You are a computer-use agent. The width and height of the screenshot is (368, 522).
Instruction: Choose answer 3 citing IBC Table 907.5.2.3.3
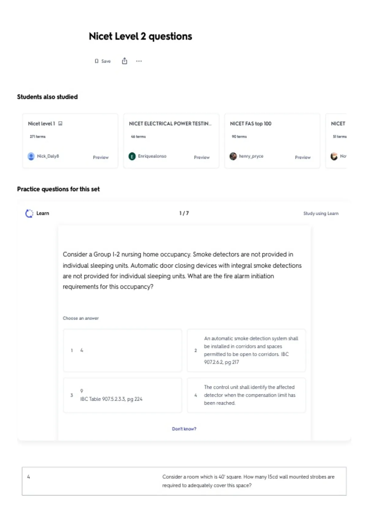pyautogui.click(x=122, y=395)
